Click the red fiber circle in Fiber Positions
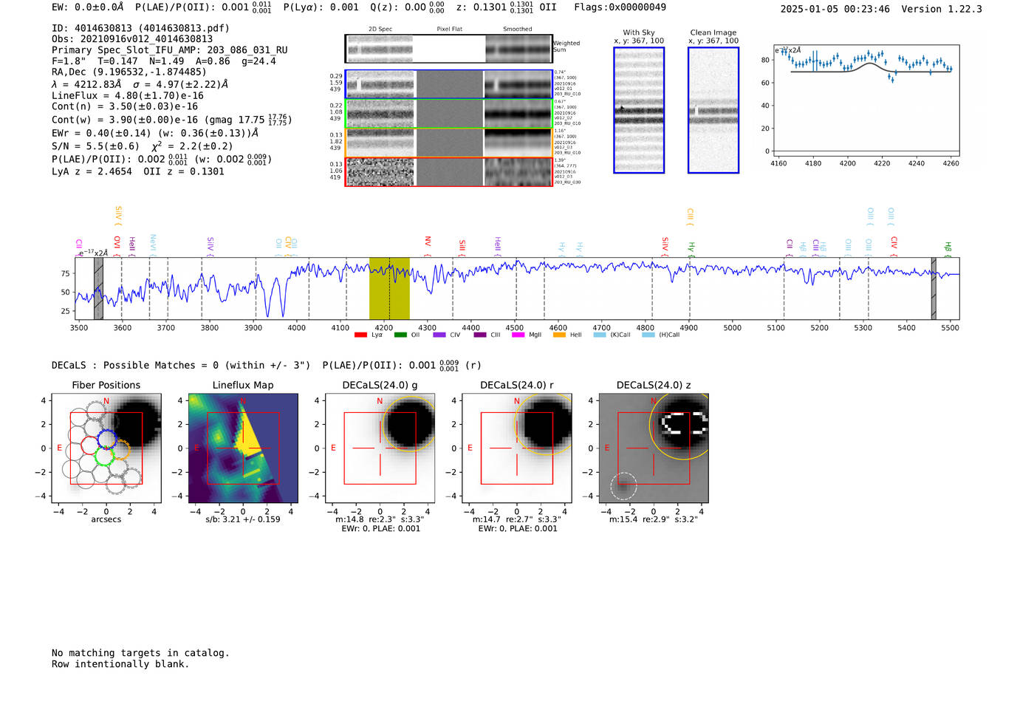Viewport: 1034px width, 704px height. (89, 445)
